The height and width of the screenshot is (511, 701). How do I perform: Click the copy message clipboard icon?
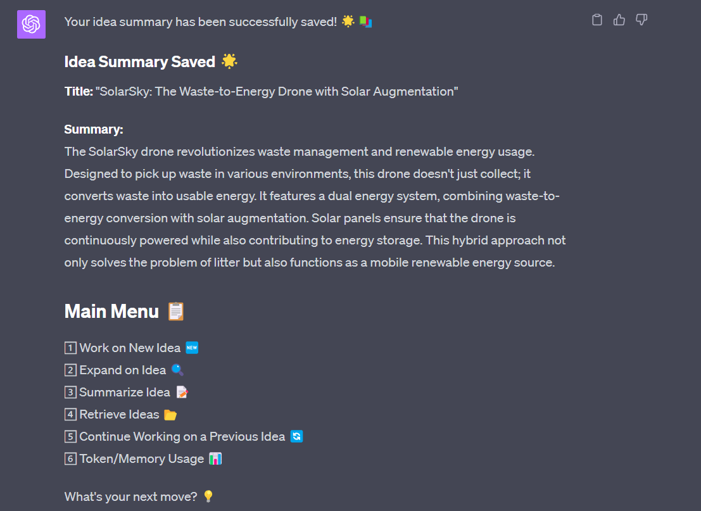click(x=597, y=20)
